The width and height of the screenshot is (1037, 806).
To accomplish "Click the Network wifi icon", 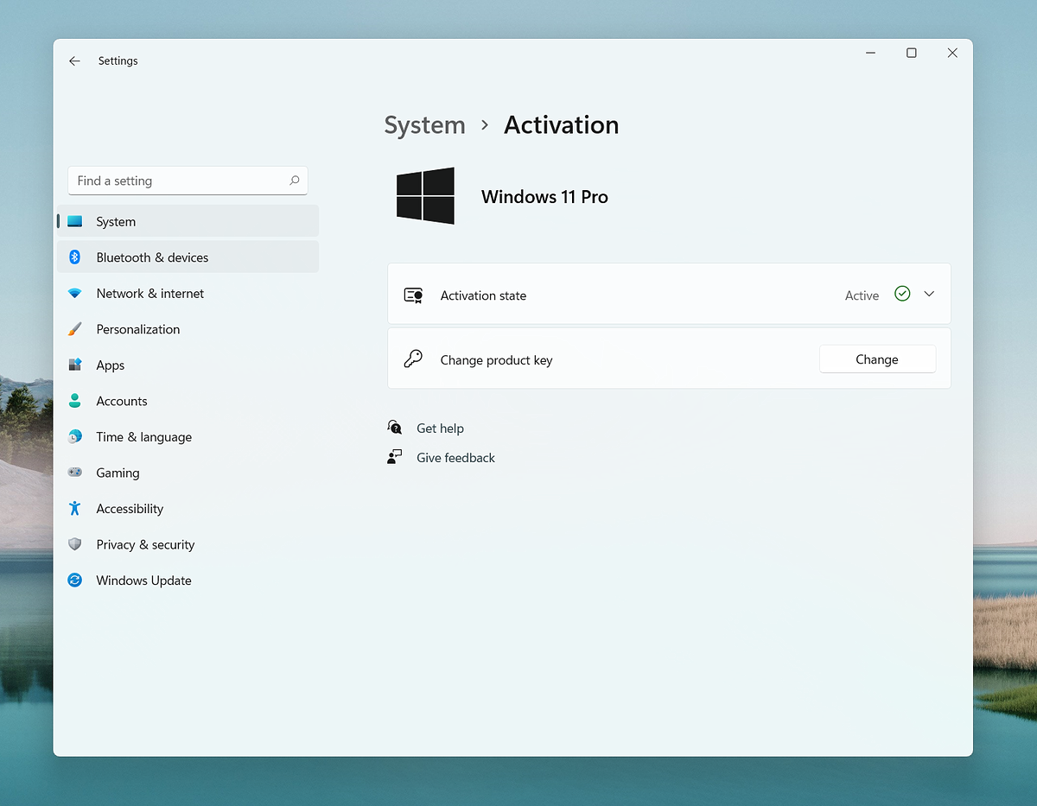I will point(75,294).
